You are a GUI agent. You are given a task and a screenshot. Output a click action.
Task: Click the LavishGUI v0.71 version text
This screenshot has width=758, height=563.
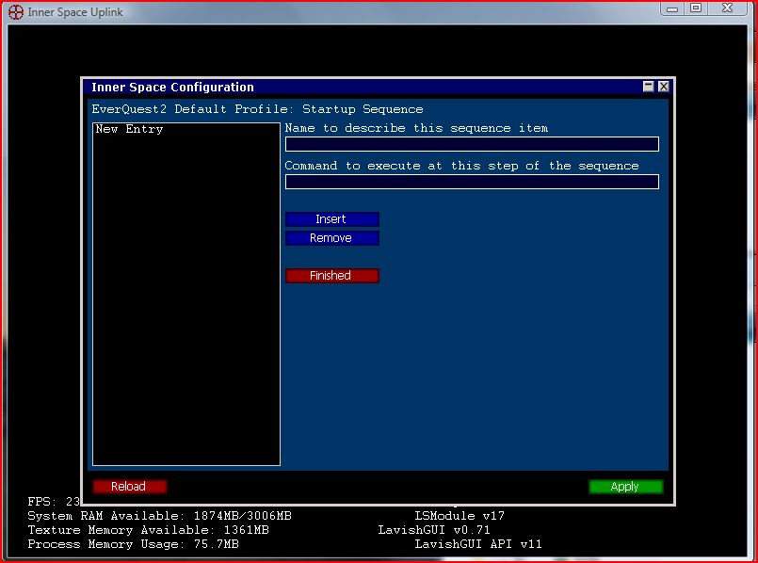pyautogui.click(x=433, y=530)
